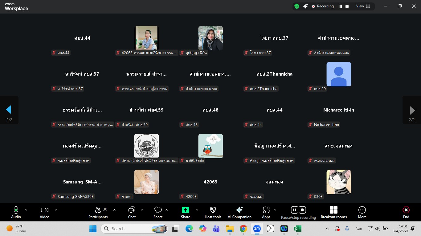Toggle the Video camera on or off
The image size is (421, 236).
pyautogui.click(x=45, y=213)
